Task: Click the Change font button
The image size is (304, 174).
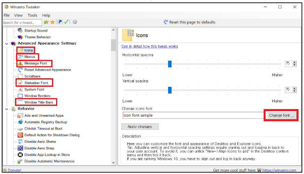Action: coord(281,115)
